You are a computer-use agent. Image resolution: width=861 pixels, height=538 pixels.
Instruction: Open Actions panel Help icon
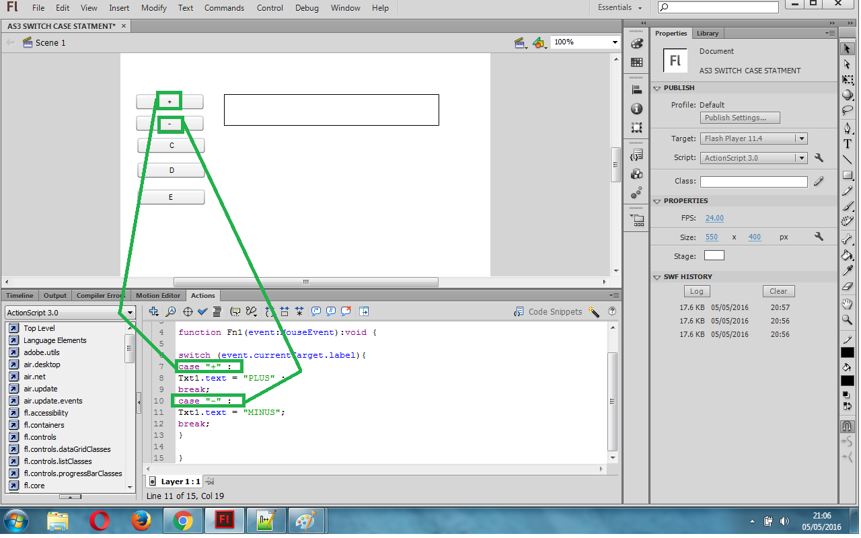pyautogui.click(x=612, y=311)
